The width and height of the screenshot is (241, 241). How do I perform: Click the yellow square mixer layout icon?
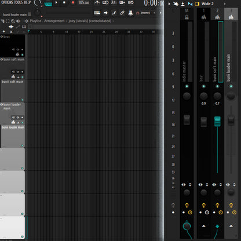pyautogui.click(x=197, y=3)
